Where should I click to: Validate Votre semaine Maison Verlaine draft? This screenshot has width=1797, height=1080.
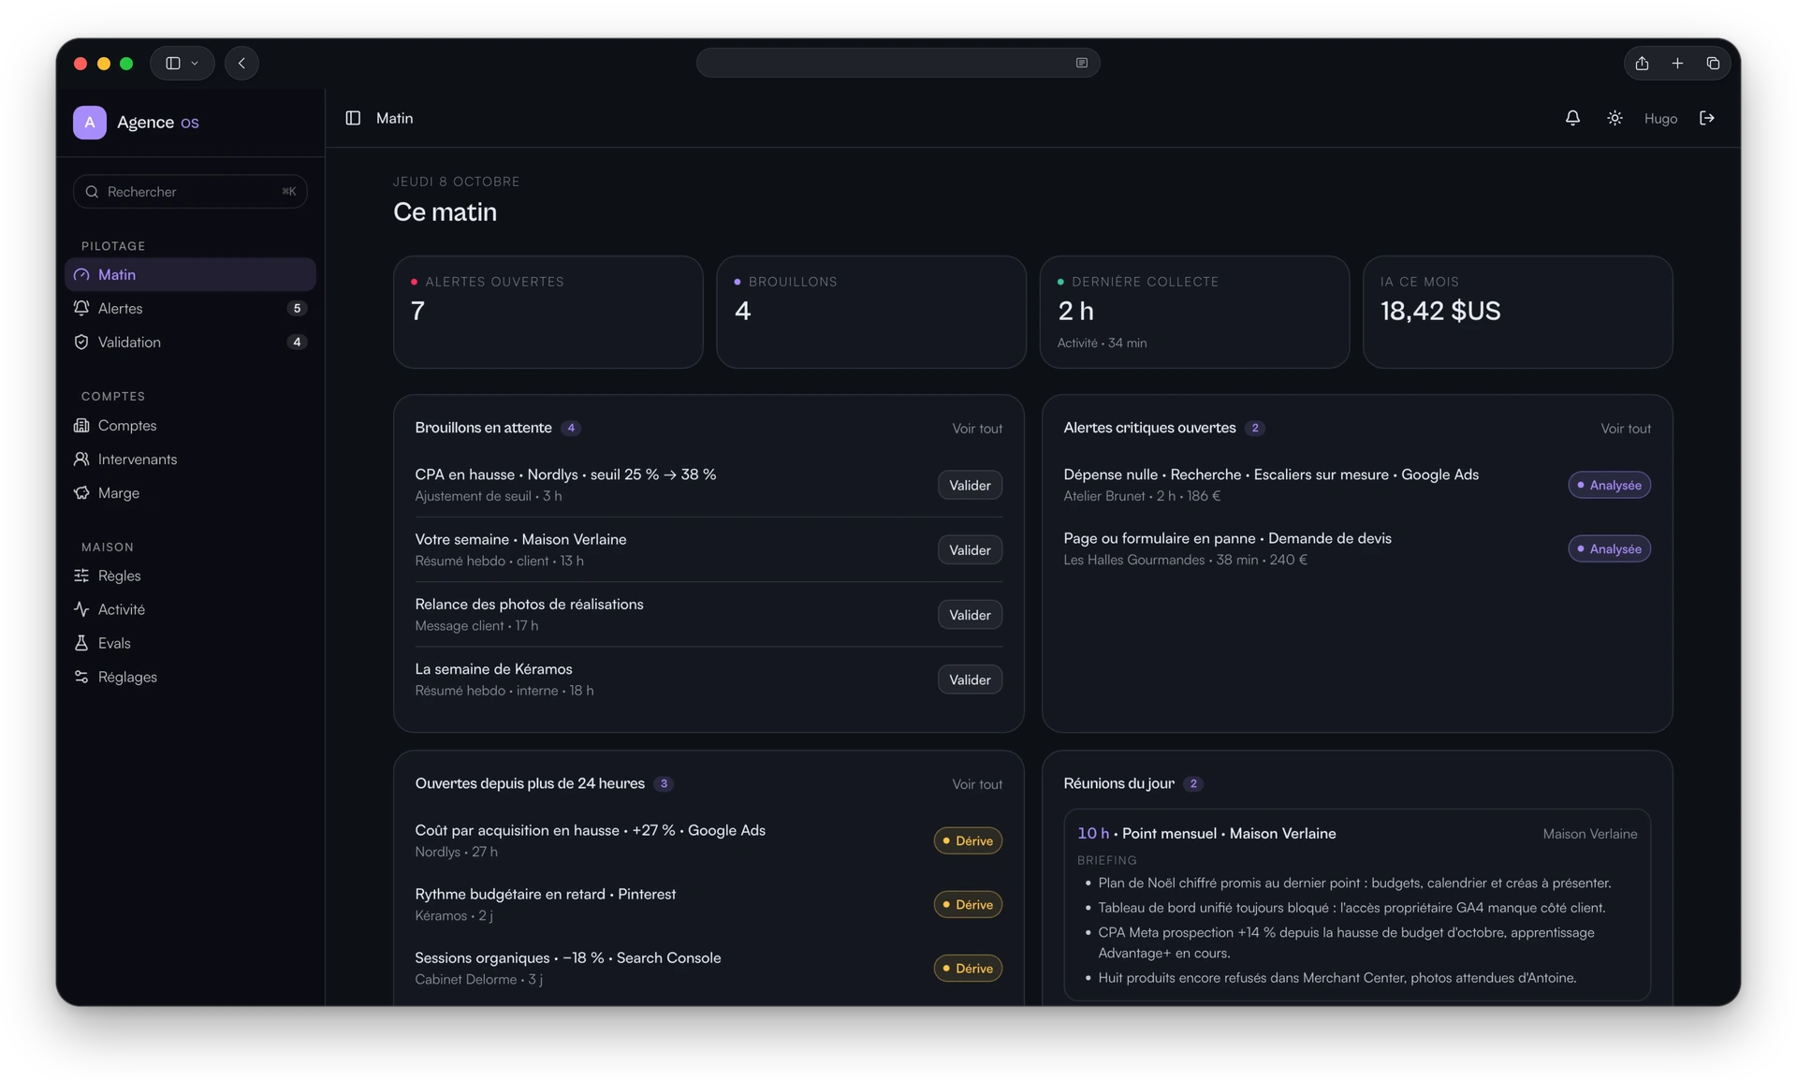tap(970, 549)
